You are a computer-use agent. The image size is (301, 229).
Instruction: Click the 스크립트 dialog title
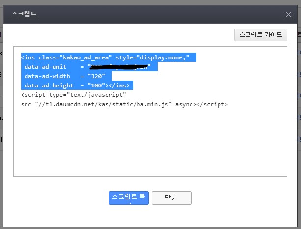coord(24,14)
